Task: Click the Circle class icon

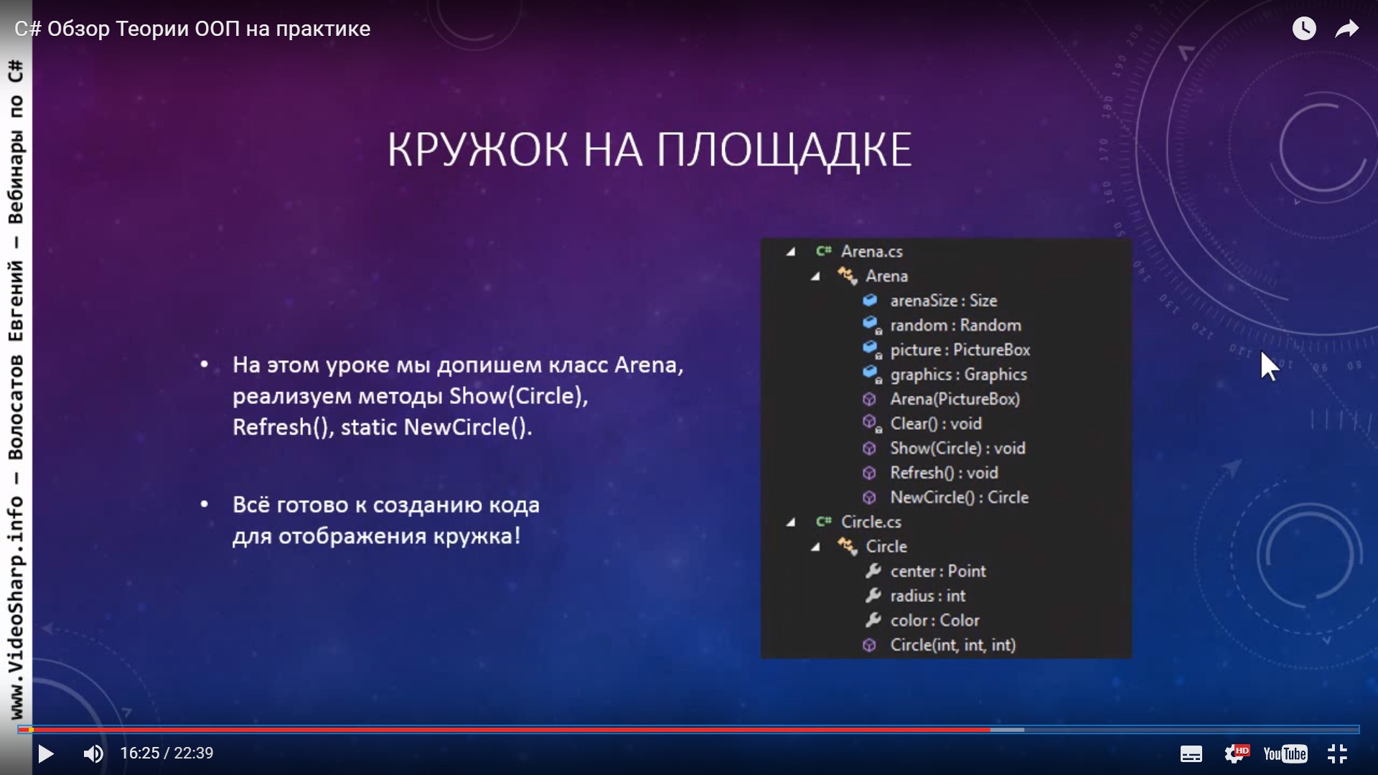Action: (848, 546)
